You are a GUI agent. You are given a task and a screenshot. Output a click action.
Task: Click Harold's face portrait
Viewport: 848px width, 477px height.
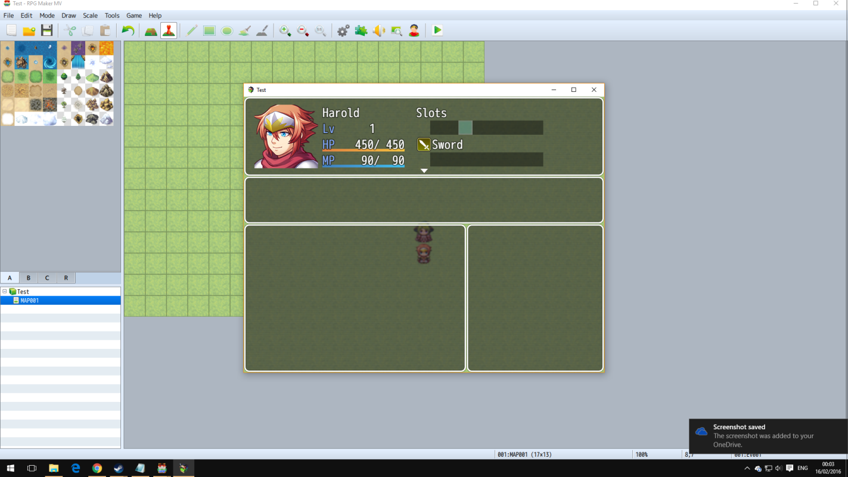(x=286, y=137)
